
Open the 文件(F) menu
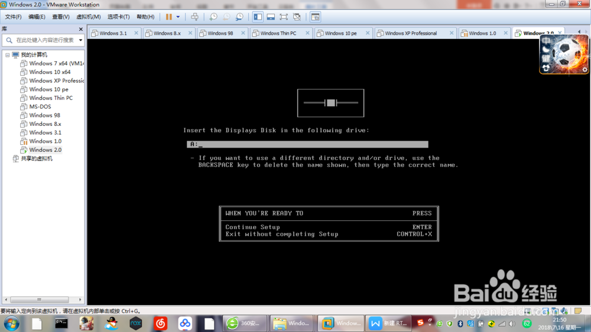13,17
